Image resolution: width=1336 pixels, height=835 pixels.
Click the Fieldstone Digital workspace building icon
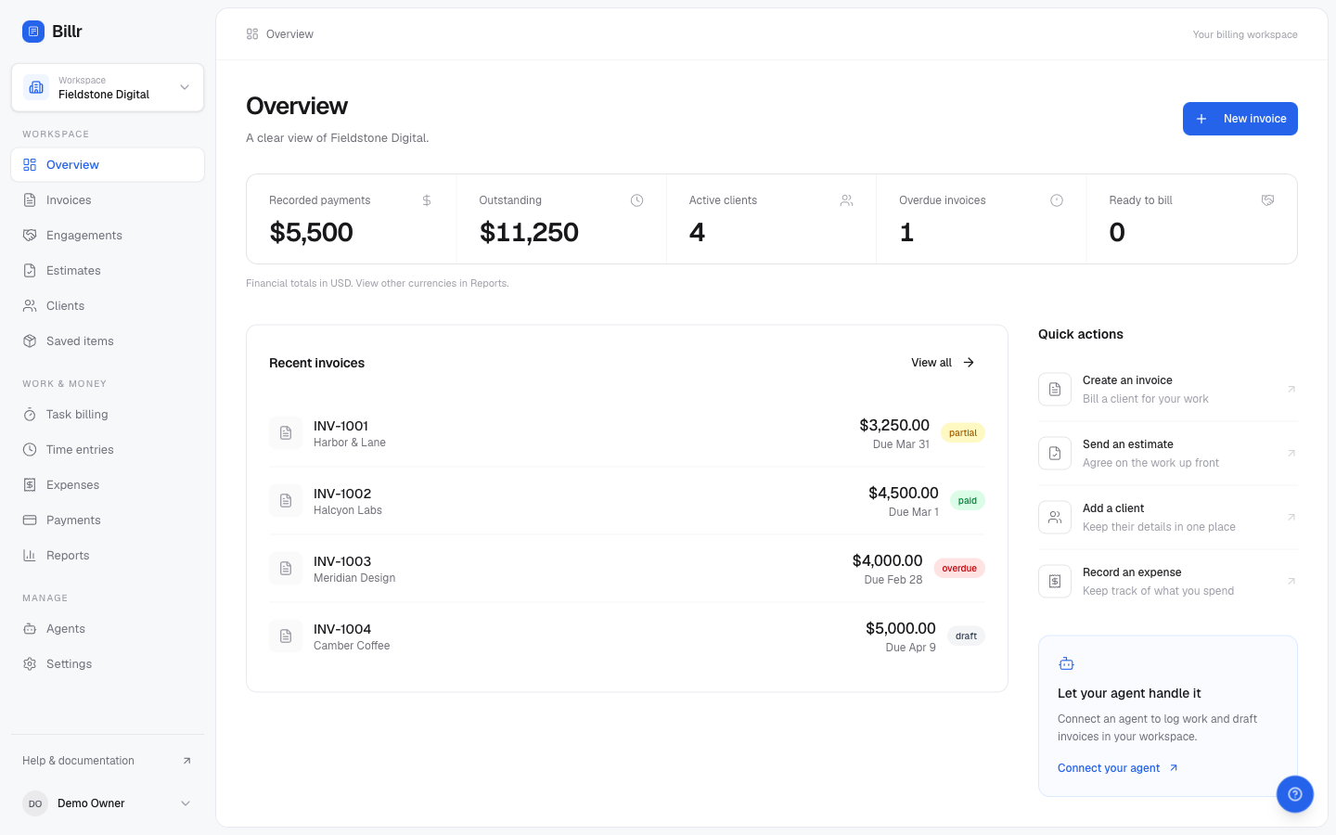(x=36, y=87)
